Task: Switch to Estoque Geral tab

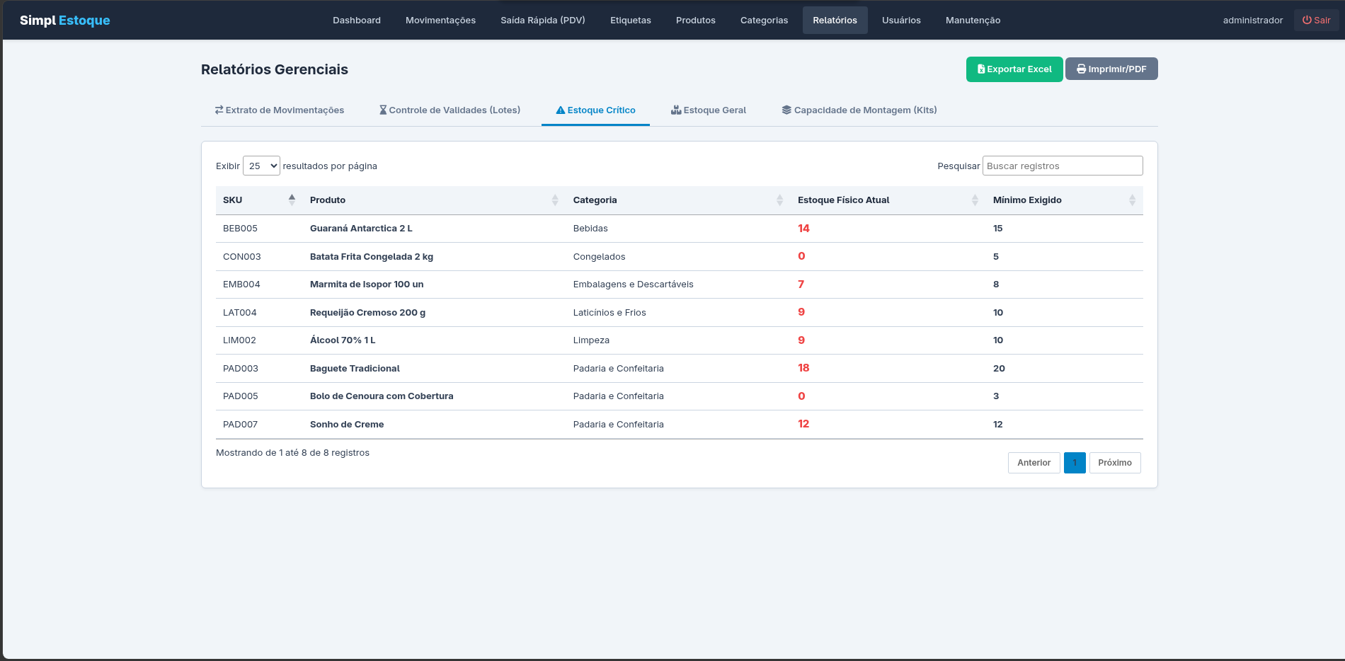Action: 709,110
